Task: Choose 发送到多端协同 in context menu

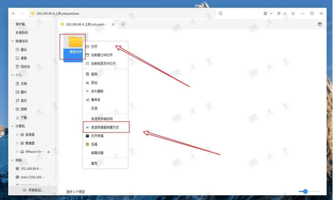Action: [x=105, y=119]
